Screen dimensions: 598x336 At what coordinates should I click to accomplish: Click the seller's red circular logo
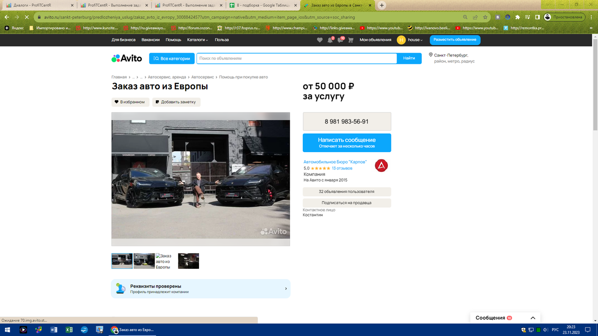click(x=381, y=166)
